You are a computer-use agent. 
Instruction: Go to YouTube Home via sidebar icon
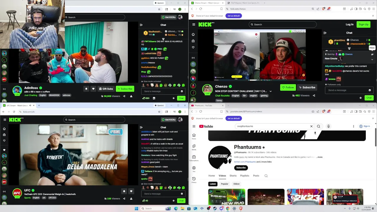point(194,136)
